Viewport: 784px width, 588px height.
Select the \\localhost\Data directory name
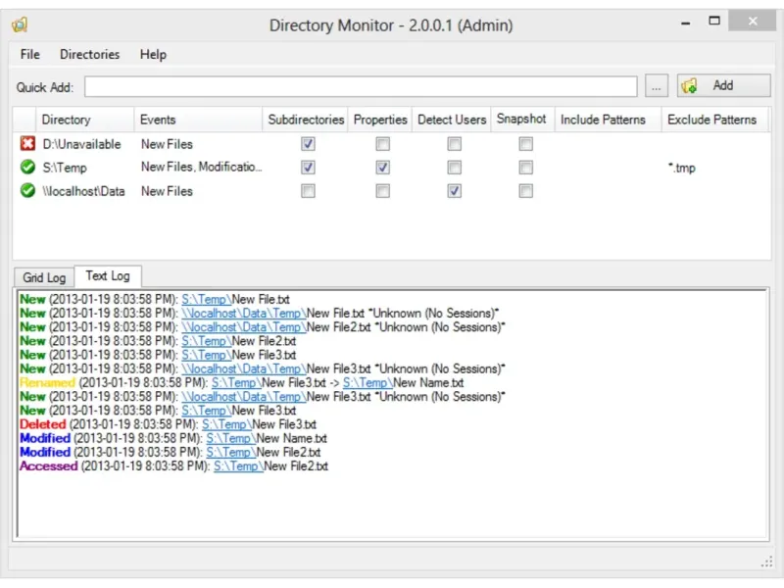click(83, 191)
